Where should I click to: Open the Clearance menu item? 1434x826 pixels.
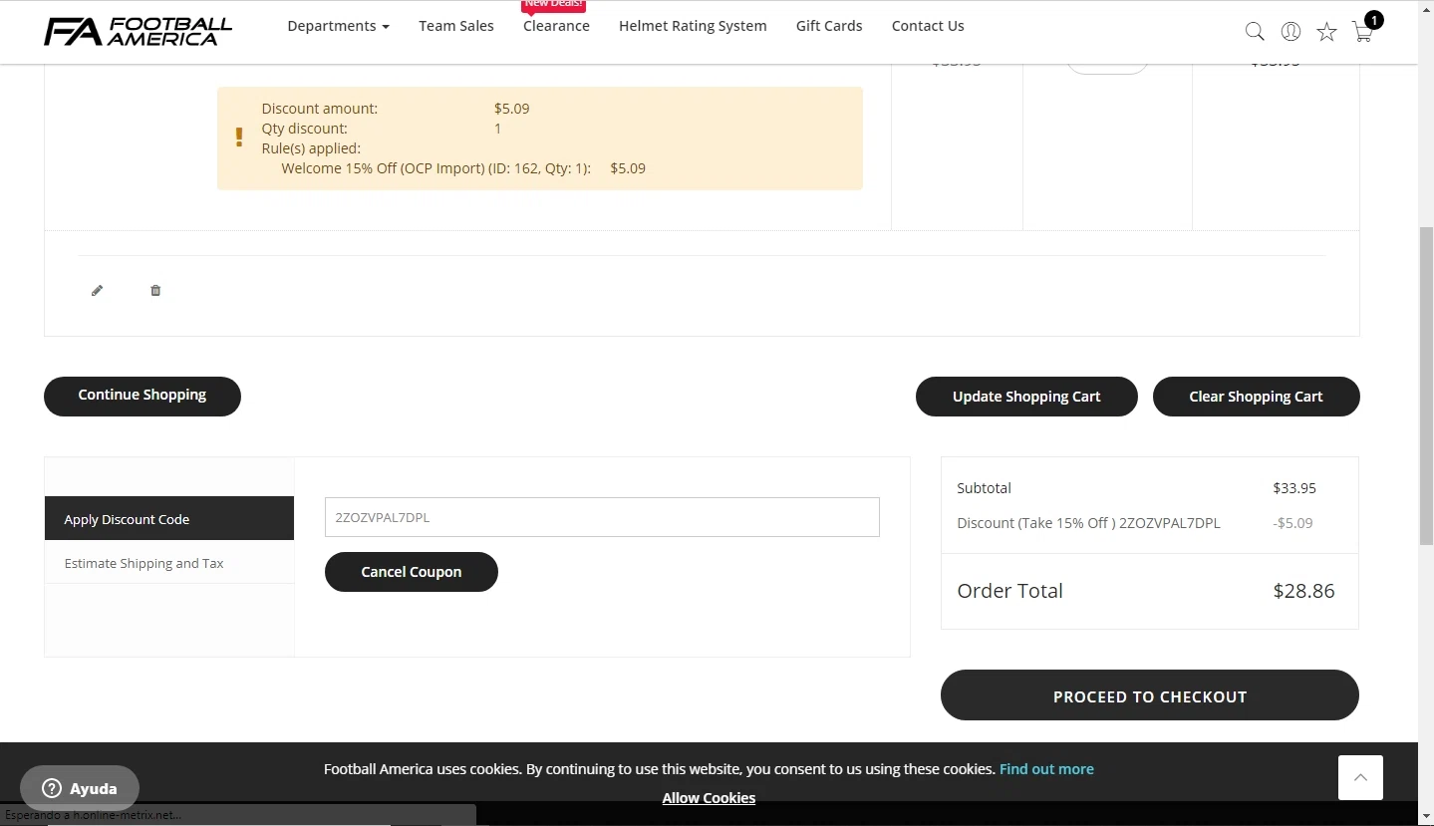556,26
